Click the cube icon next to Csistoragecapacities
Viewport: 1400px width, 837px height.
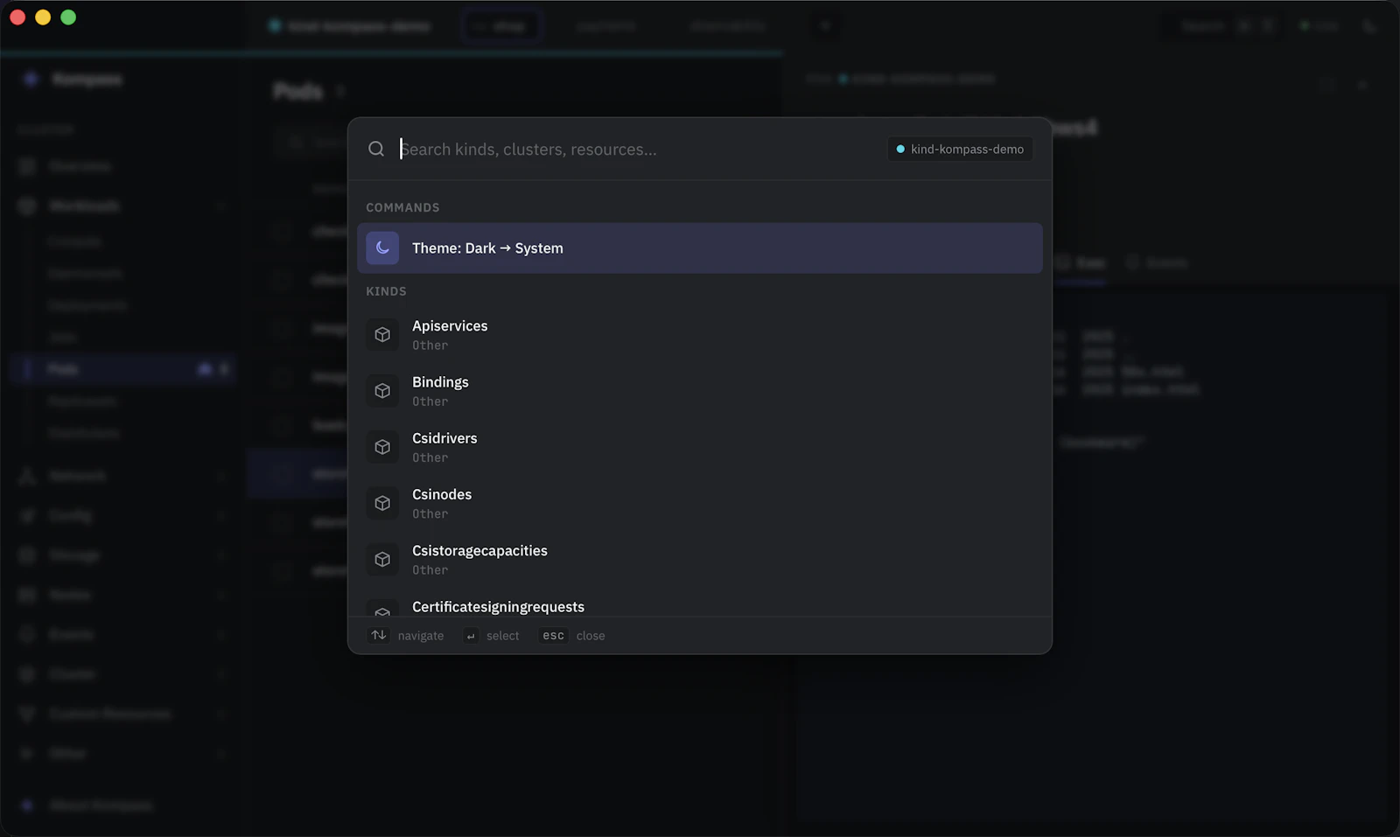[x=382, y=560]
